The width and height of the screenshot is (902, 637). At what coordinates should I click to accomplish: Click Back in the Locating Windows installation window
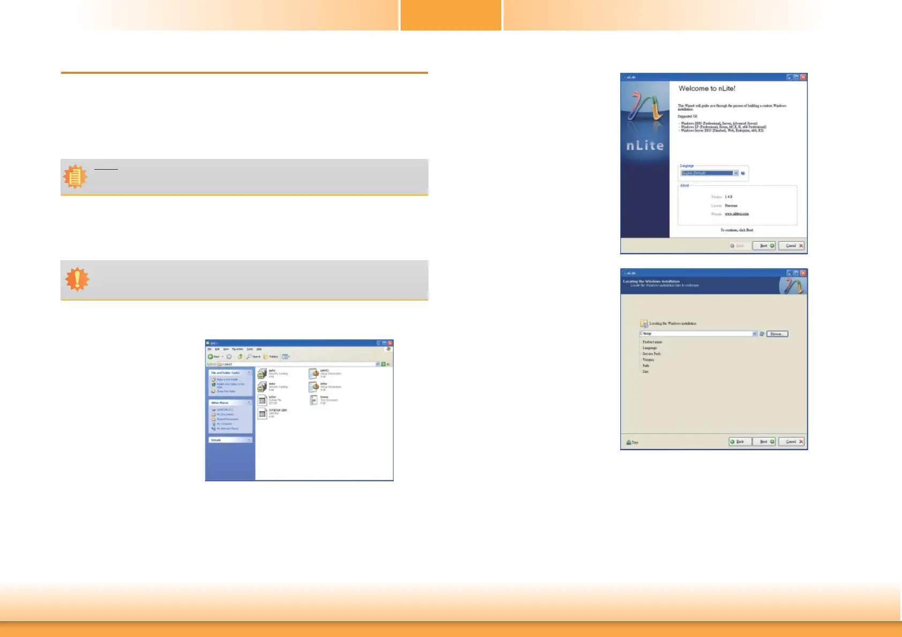point(740,442)
